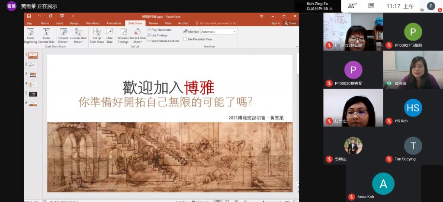The height and width of the screenshot is (202, 443).
Task: Open Customize Quick Access Toolbar arrow
Action: point(73,16)
